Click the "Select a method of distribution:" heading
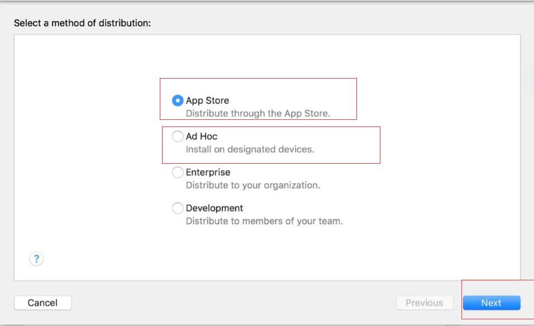This screenshot has height=326, width=534. [83, 23]
